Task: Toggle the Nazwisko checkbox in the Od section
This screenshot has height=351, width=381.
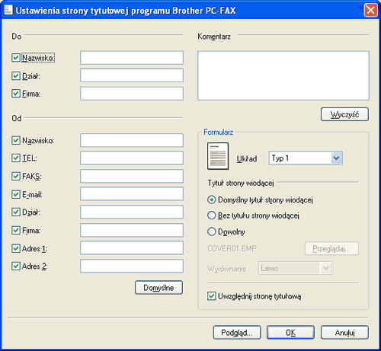Action: tap(16, 140)
